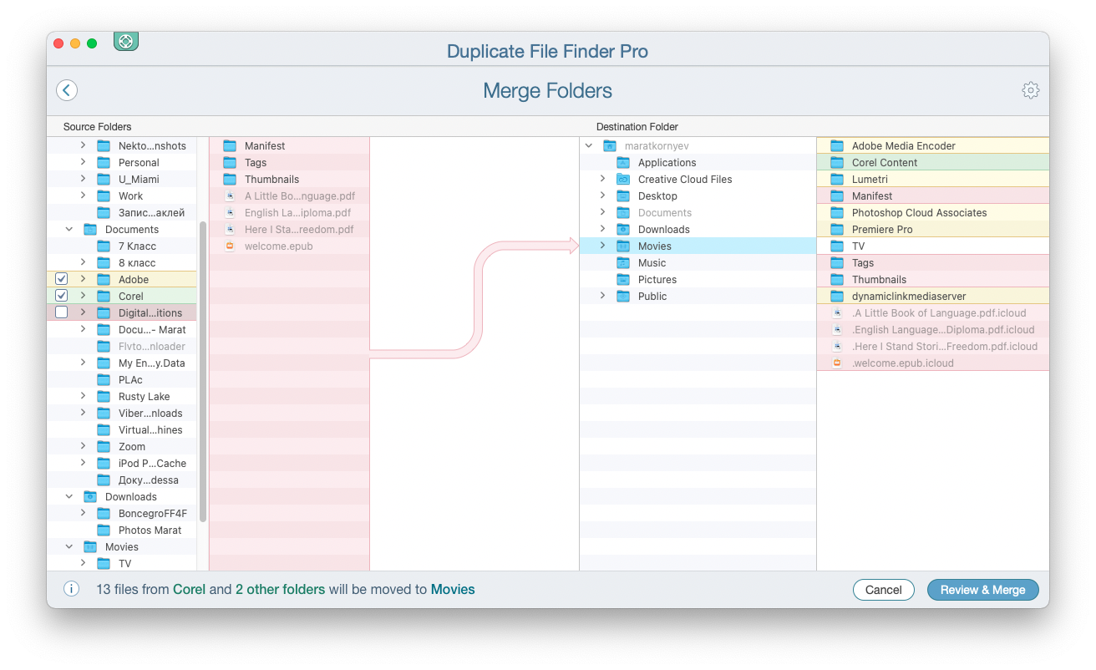This screenshot has width=1096, height=670.
Task: Expand the Public destination folder
Action: (602, 296)
